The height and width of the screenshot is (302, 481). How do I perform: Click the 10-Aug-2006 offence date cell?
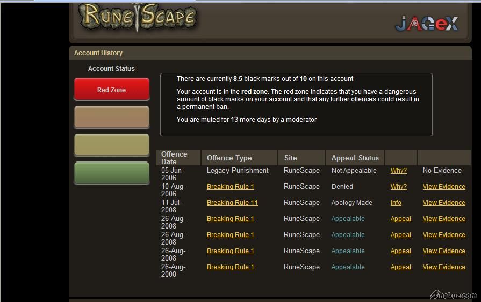point(173,190)
